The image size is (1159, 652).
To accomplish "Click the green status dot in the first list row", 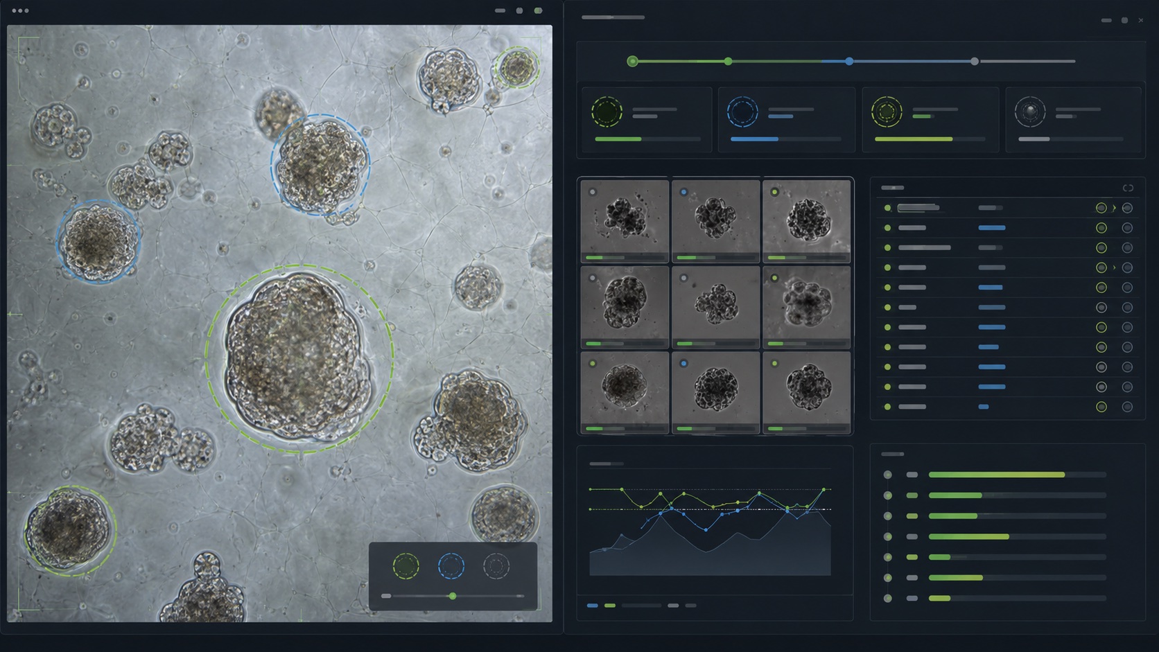I will pos(887,208).
